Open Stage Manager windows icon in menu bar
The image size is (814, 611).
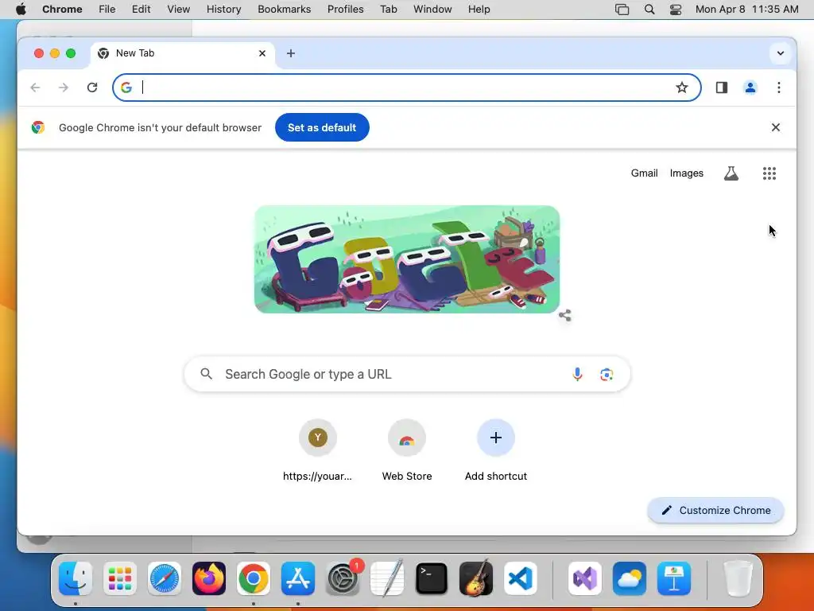622,10
